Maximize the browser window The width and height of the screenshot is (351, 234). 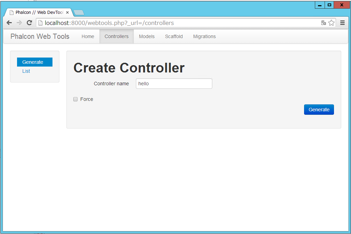pos(329,5)
